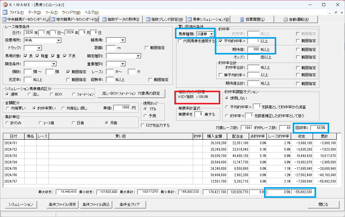Expand the 競馬場 dropdown
This screenshot has height=217, width=345.
123,40
